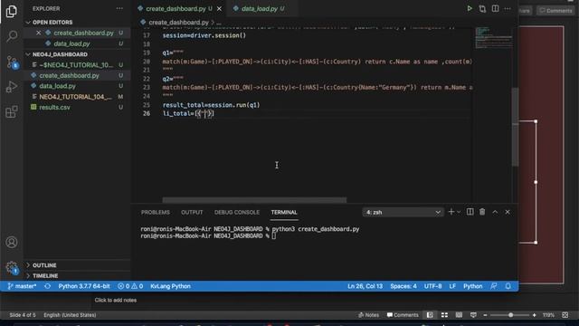This screenshot has width=579, height=326.
Task: Kill the terminal with trash icon
Action: point(482,212)
